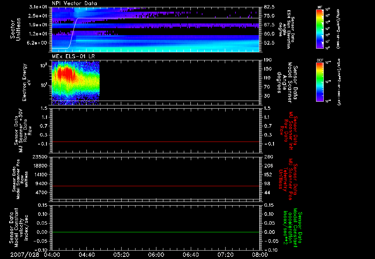Screen dimensions: 375x259
Task: Click the 206 telemetry tick label
Action: pyautogui.click(x=268, y=166)
